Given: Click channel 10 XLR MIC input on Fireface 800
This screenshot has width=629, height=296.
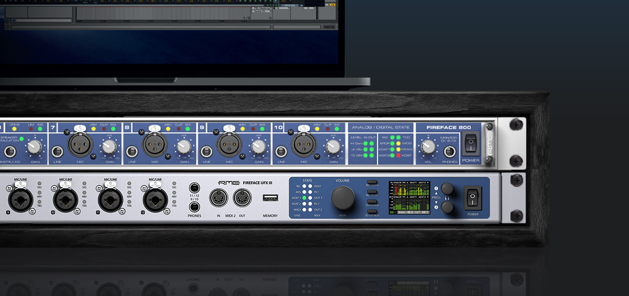Looking at the screenshot, I should (x=305, y=143).
